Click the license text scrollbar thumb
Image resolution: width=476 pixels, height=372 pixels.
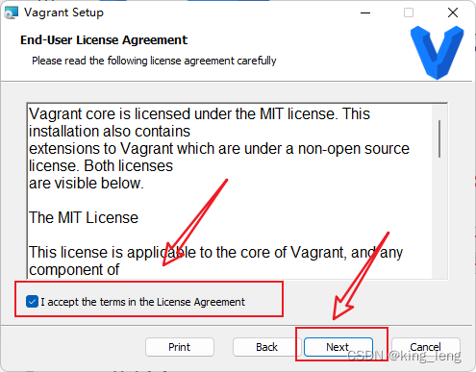[439, 138]
